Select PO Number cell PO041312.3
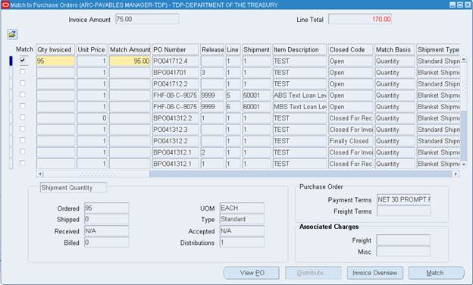473x285 pixels. pyautogui.click(x=176, y=130)
